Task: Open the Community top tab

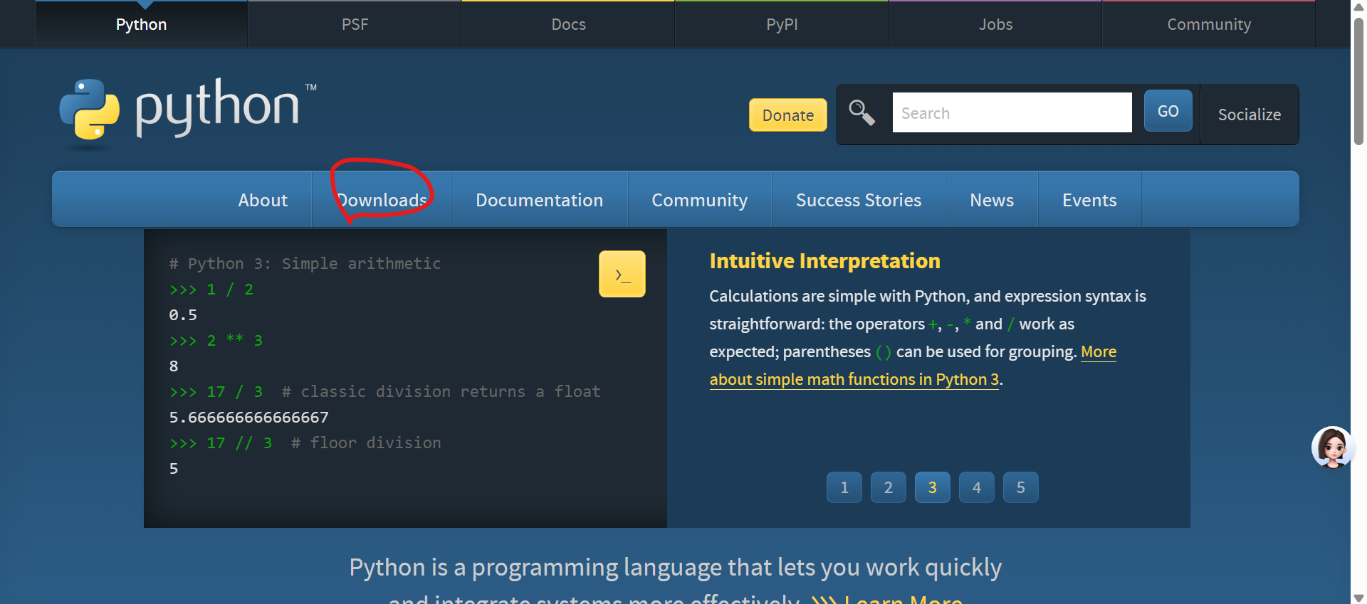Action: pos(1209,24)
